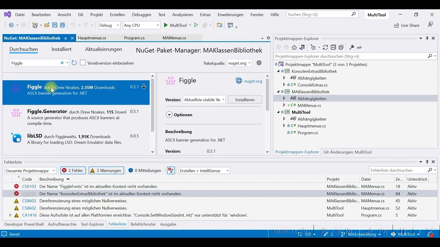Open the Any CPU platform dropdown
Viewport: 440px width, 247px height.
point(141,25)
